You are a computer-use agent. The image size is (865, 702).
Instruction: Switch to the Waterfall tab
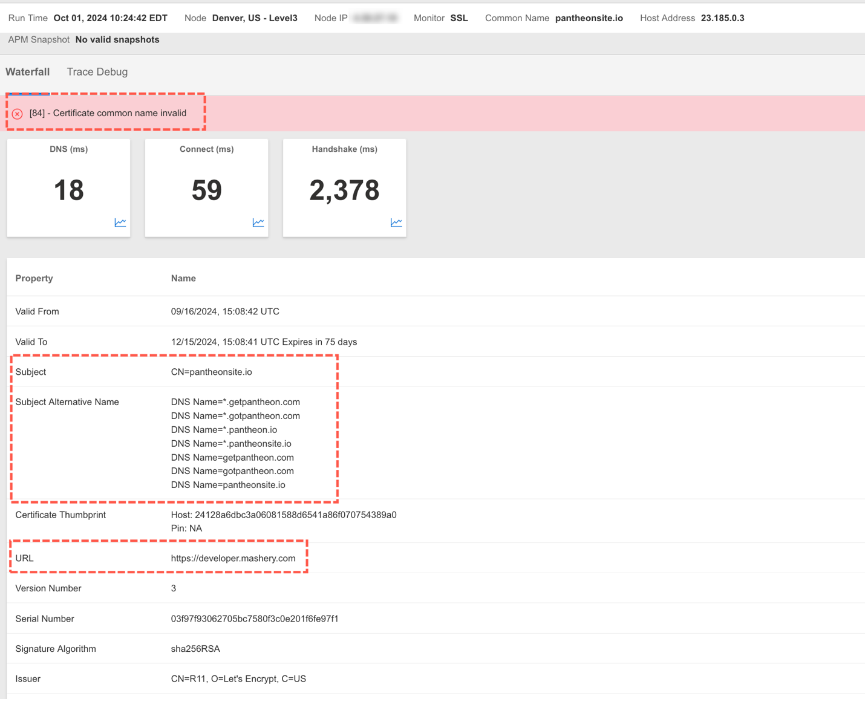coord(28,72)
